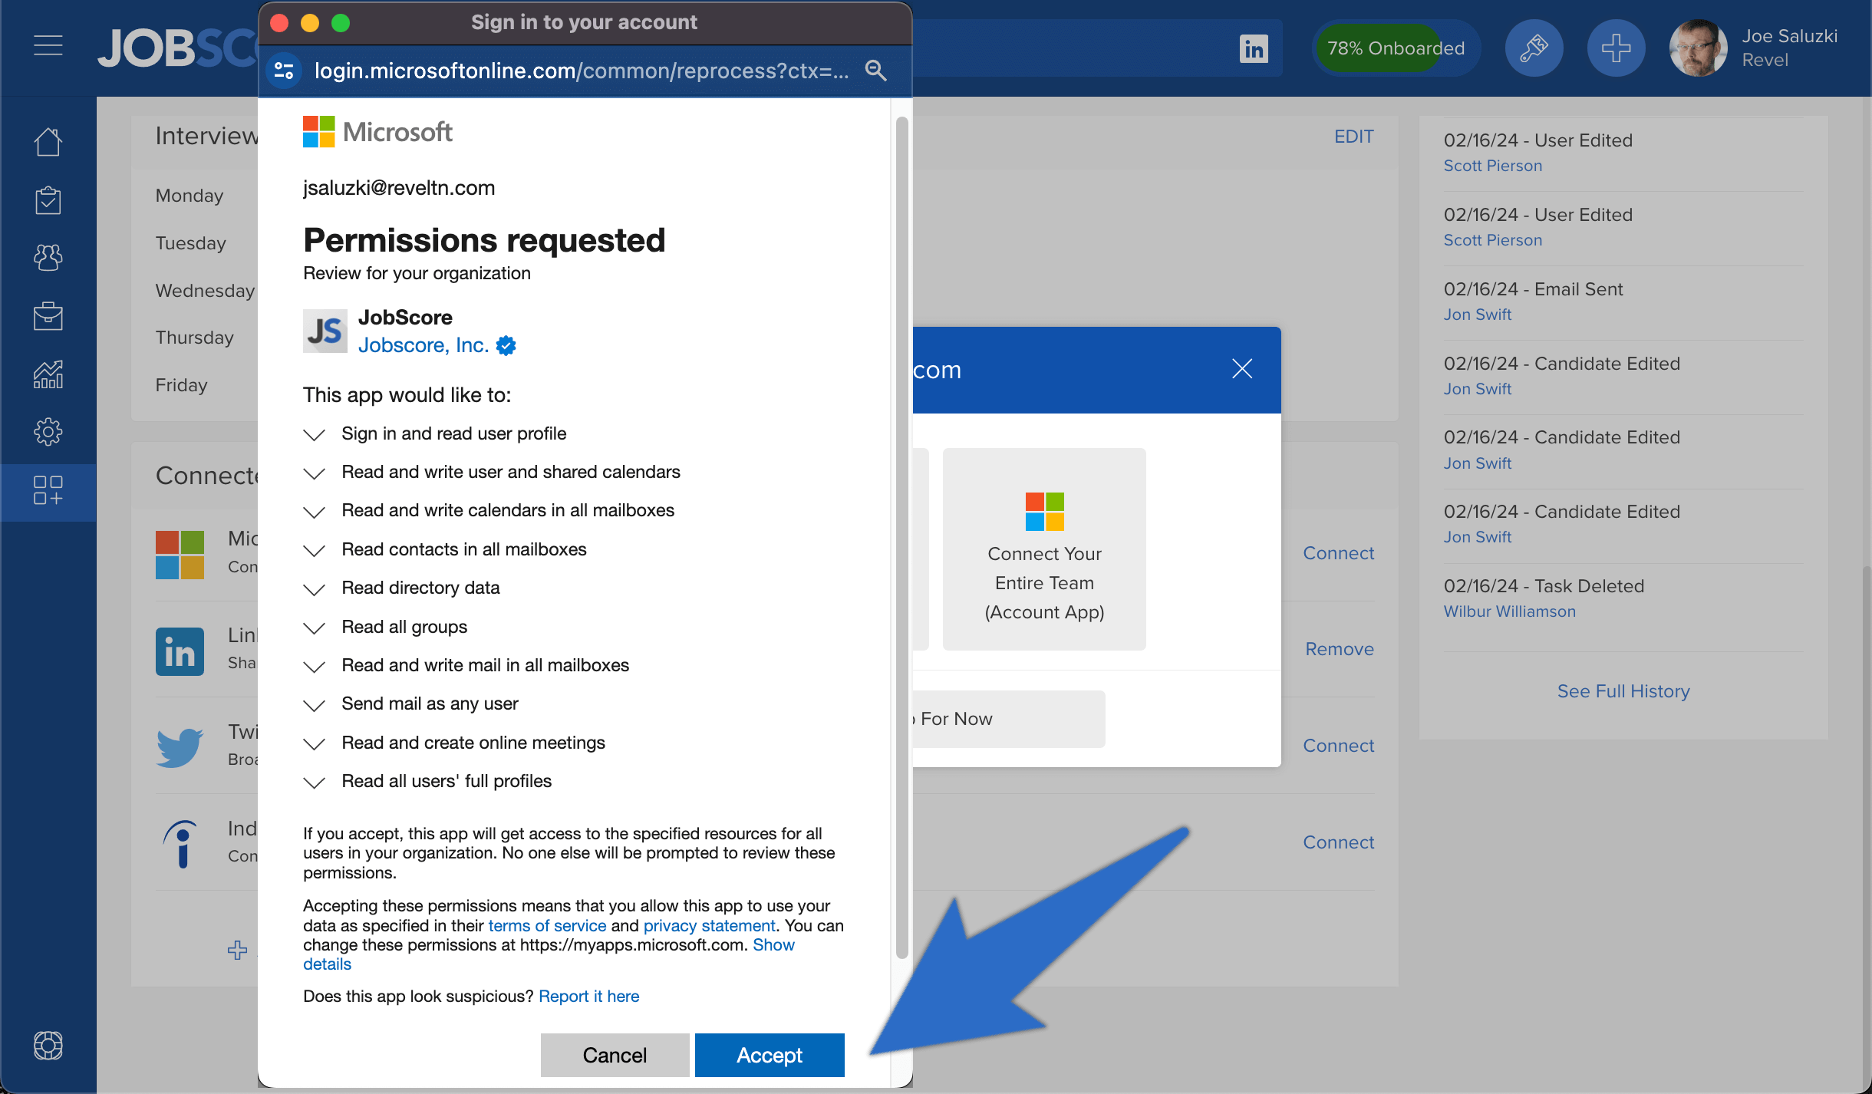Click the pin tool icon in header
1872x1094 pixels.
coord(1534,48)
